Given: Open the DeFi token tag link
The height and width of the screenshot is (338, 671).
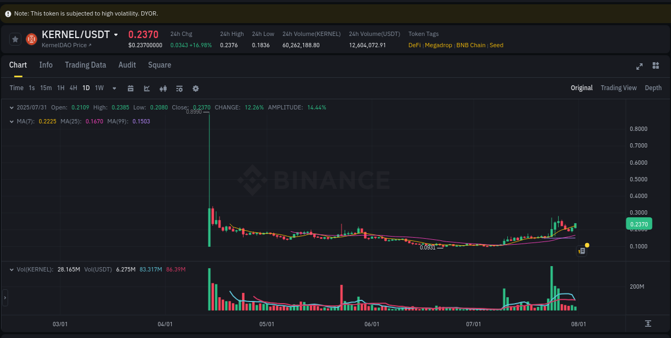Looking at the screenshot, I should (x=414, y=45).
